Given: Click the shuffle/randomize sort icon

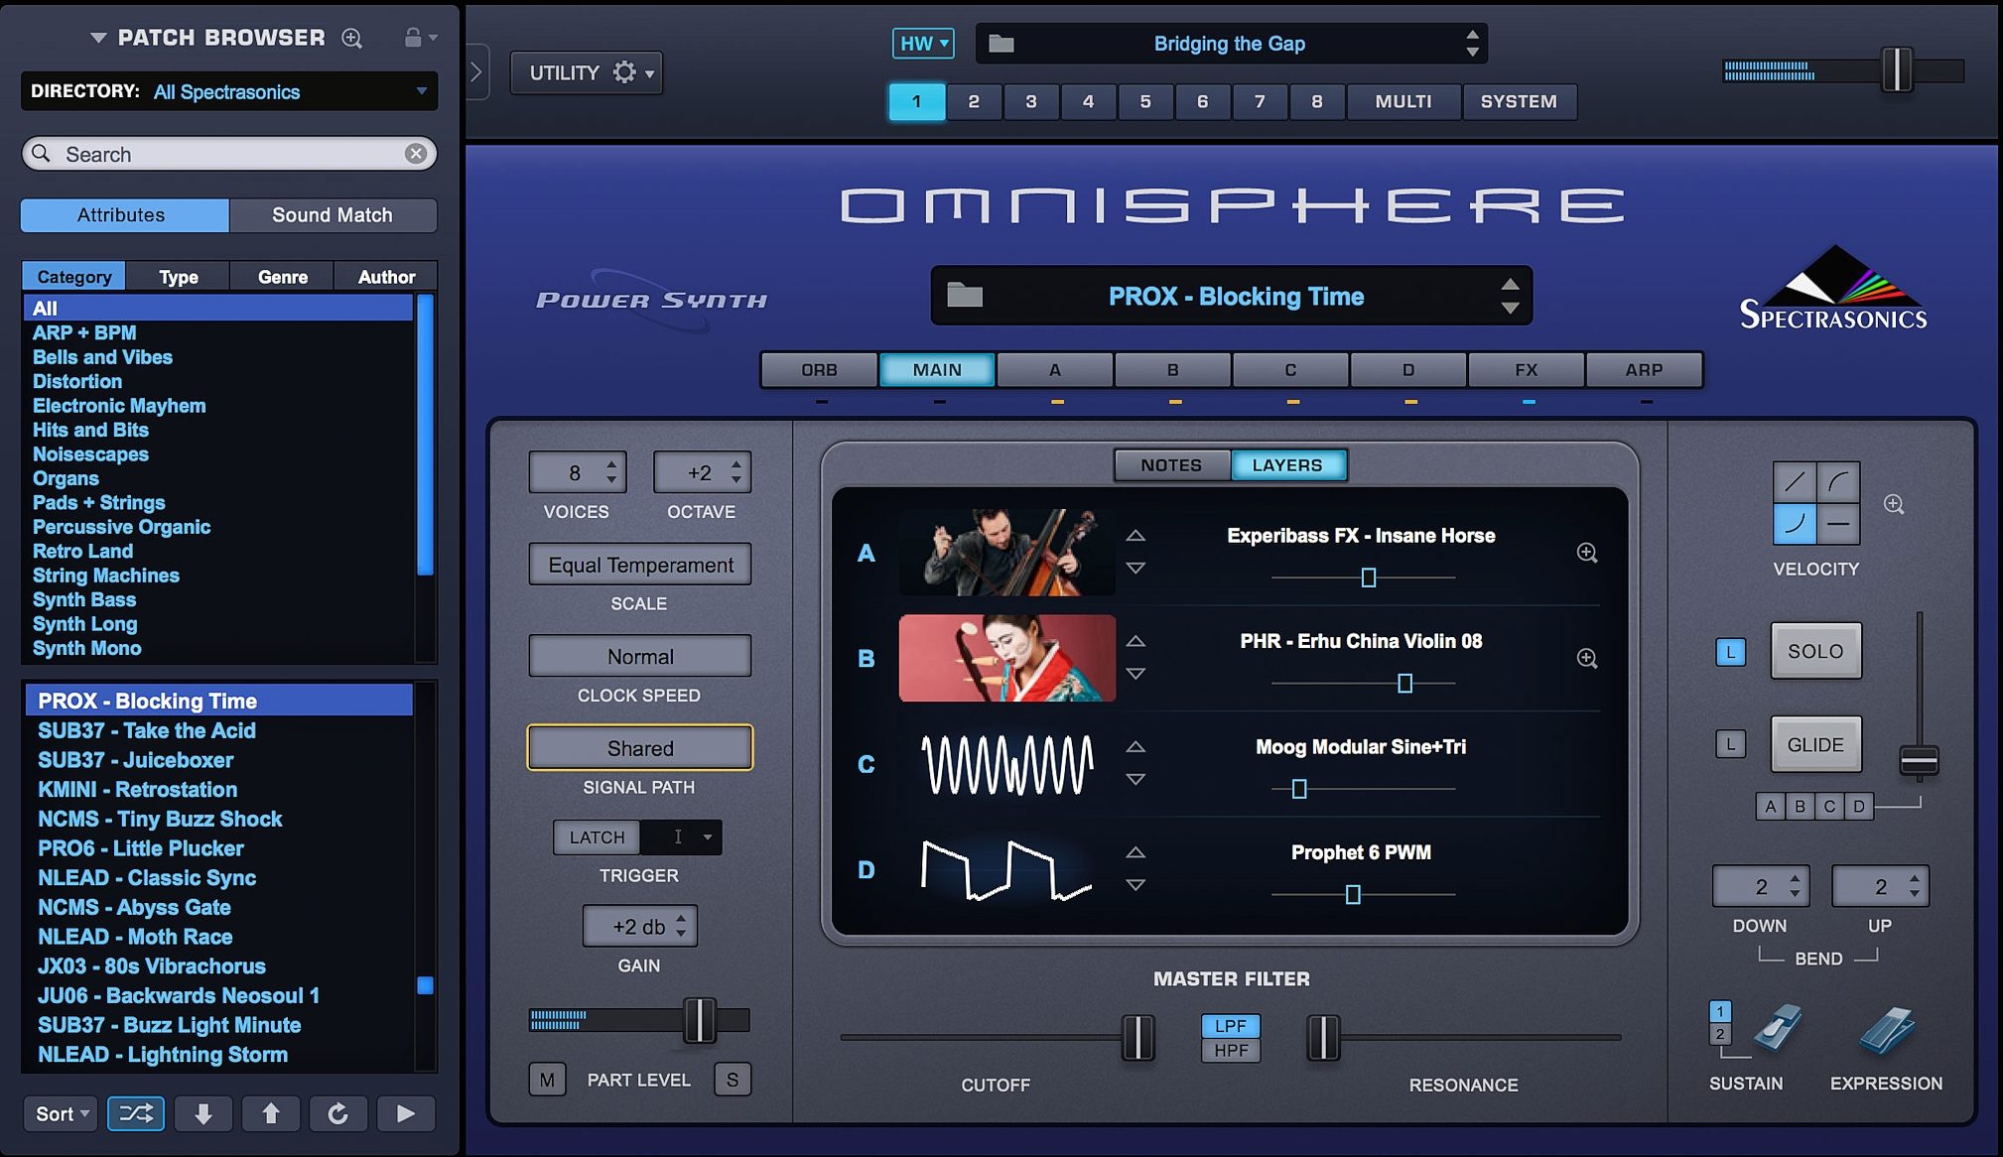Looking at the screenshot, I should click(134, 1113).
